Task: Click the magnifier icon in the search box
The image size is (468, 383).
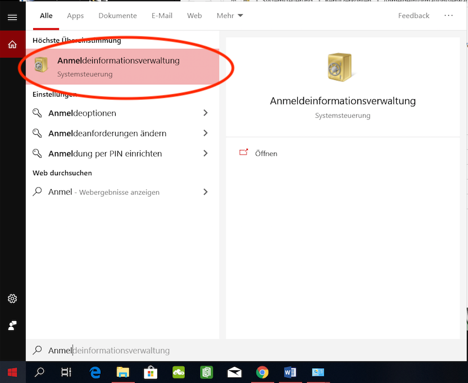Action: (x=37, y=350)
